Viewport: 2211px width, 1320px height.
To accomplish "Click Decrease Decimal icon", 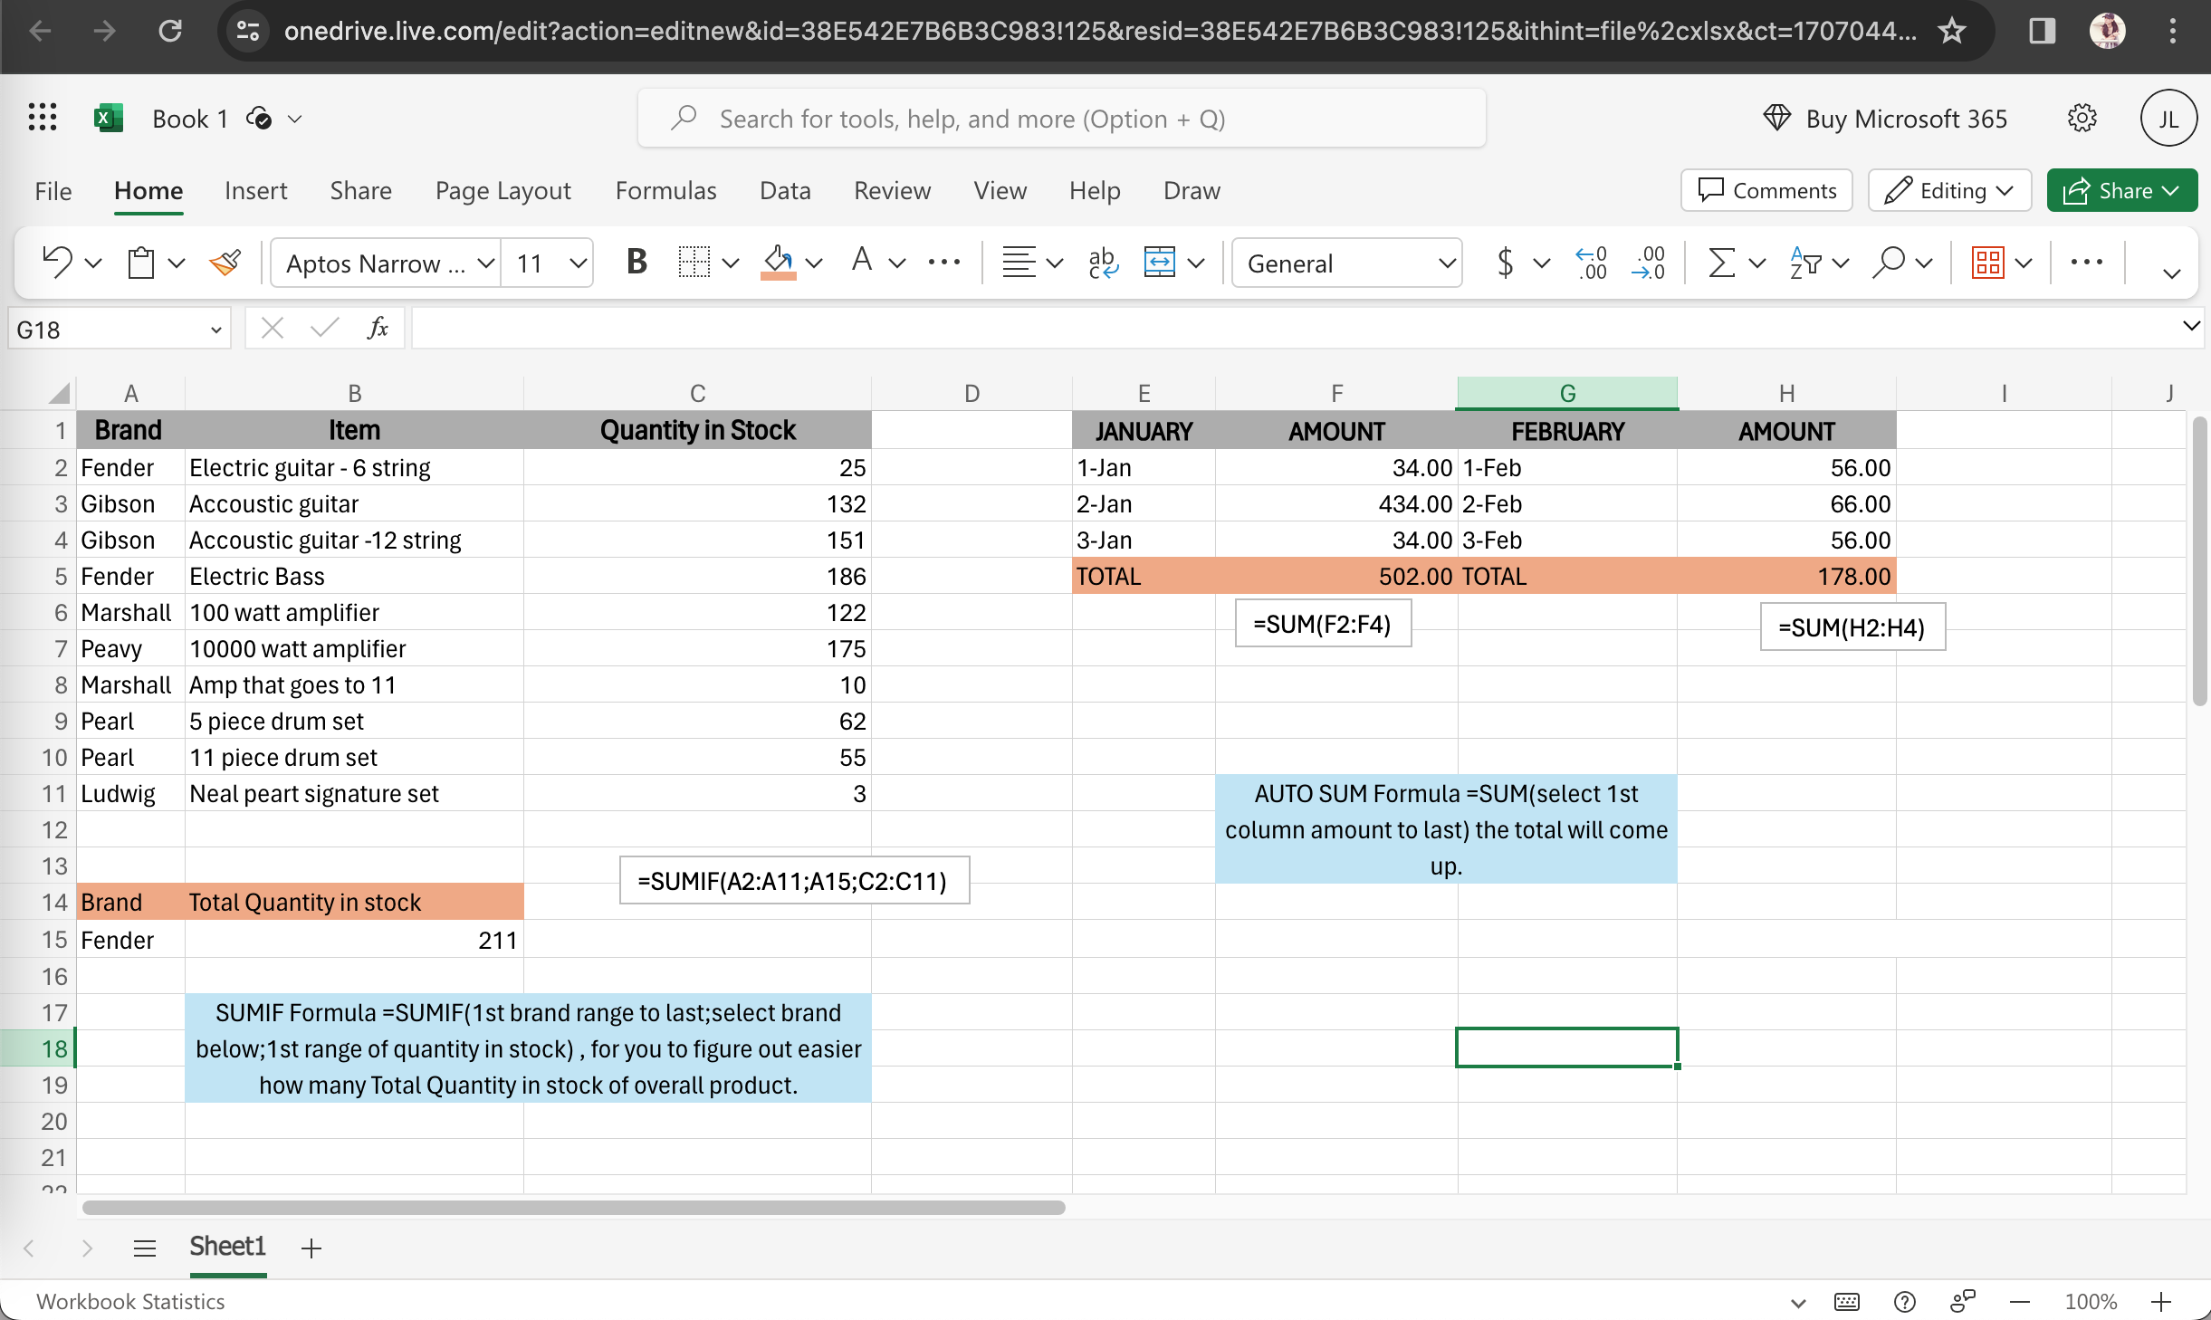I will (1648, 263).
